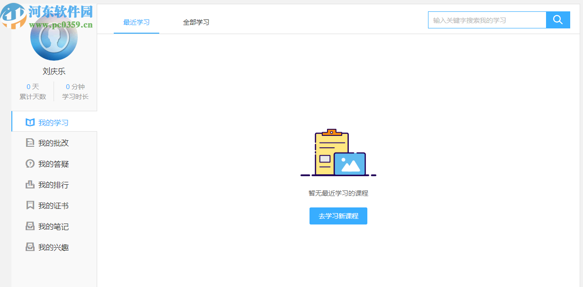Open 我的答疑 question mark icon
Viewport: 583px width, 287px height.
(x=29, y=163)
